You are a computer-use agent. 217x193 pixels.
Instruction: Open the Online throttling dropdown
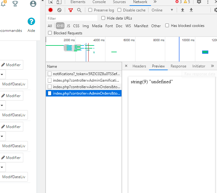162,10
